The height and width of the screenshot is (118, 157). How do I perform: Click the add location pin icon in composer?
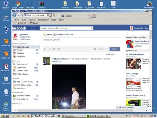click(x=50, y=49)
